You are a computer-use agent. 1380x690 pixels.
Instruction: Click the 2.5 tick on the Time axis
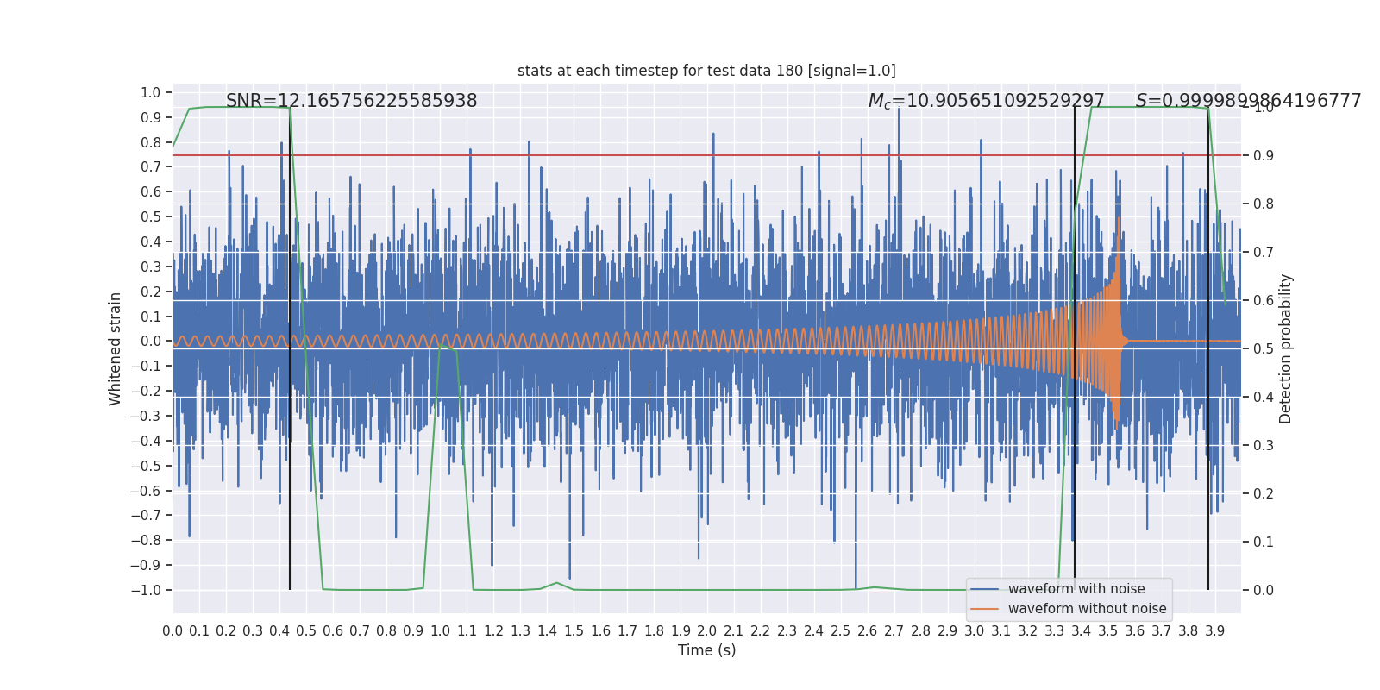841,631
